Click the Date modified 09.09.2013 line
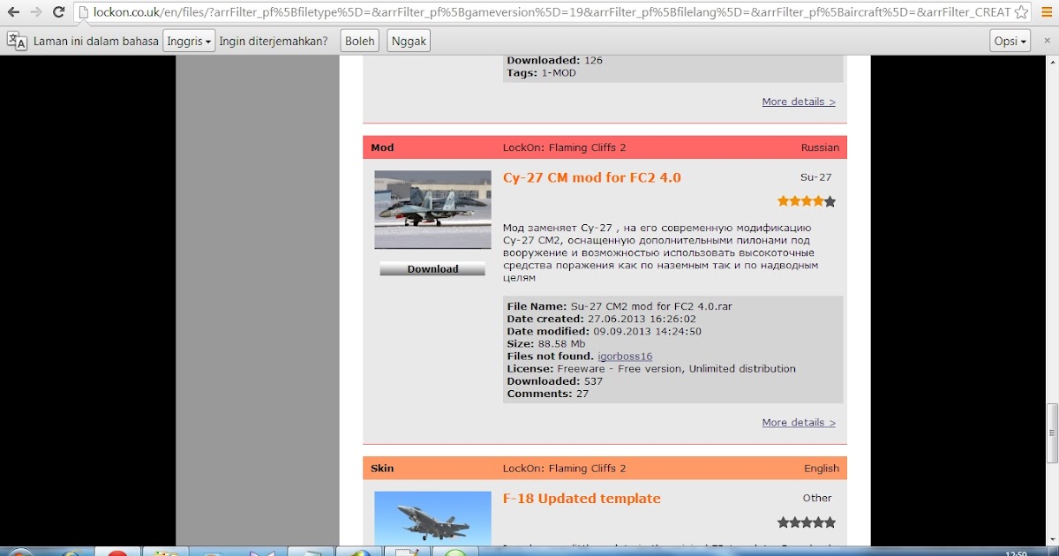Image resolution: width=1059 pixels, height=556 pixels. (x=605, y=331)
